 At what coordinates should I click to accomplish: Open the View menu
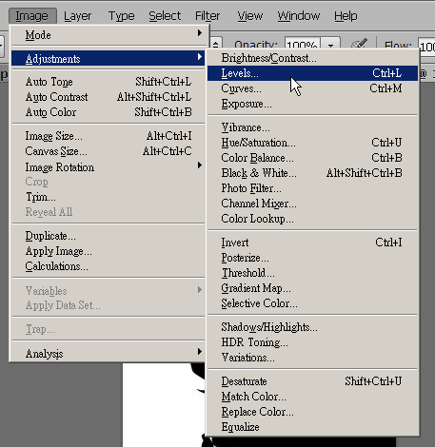pyautogui.click(x=250, y=16)
